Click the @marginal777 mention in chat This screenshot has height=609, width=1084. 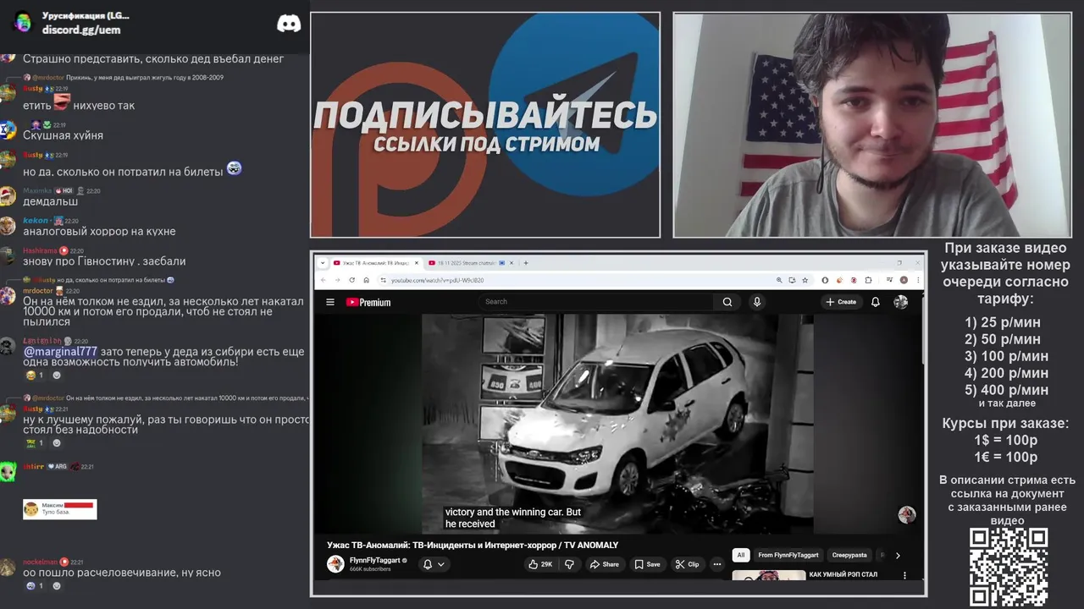click(x=60, y=351)
